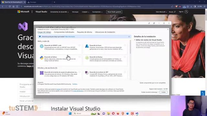Click the Python development workload icon
This screenshot has height=116, width=207.
(x=42, y=58)
